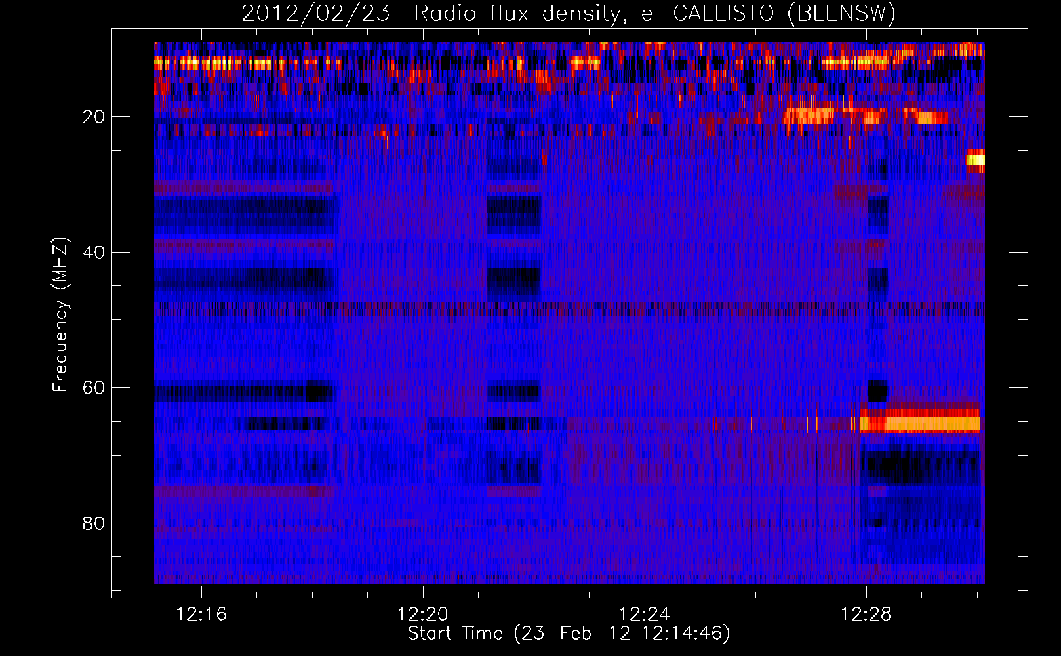Click the 12:20 time tick label
The height and width of the screenshot is (656, 1061).
click(x=423, y=614)
